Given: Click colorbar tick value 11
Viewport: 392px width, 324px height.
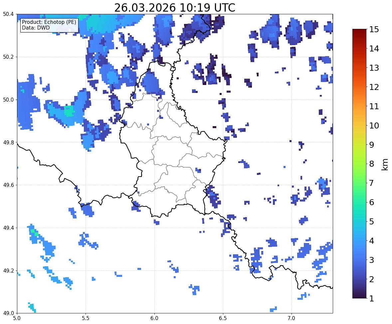Looking at the screenshot, I should click(x=374, y=106).
